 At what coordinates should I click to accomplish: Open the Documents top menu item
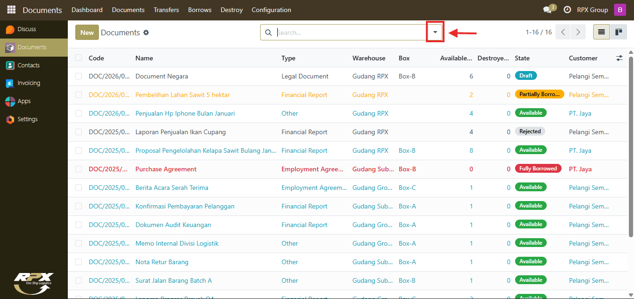[128, 10]
